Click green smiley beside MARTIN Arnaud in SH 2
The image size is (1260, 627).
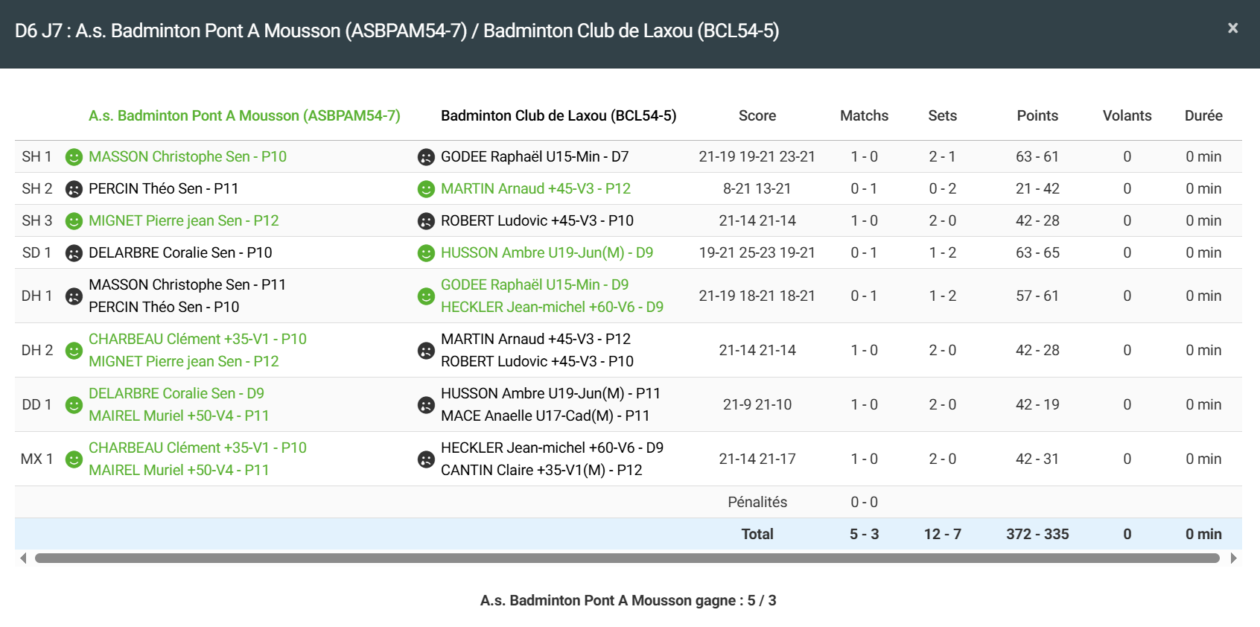(x=426, y=189)
